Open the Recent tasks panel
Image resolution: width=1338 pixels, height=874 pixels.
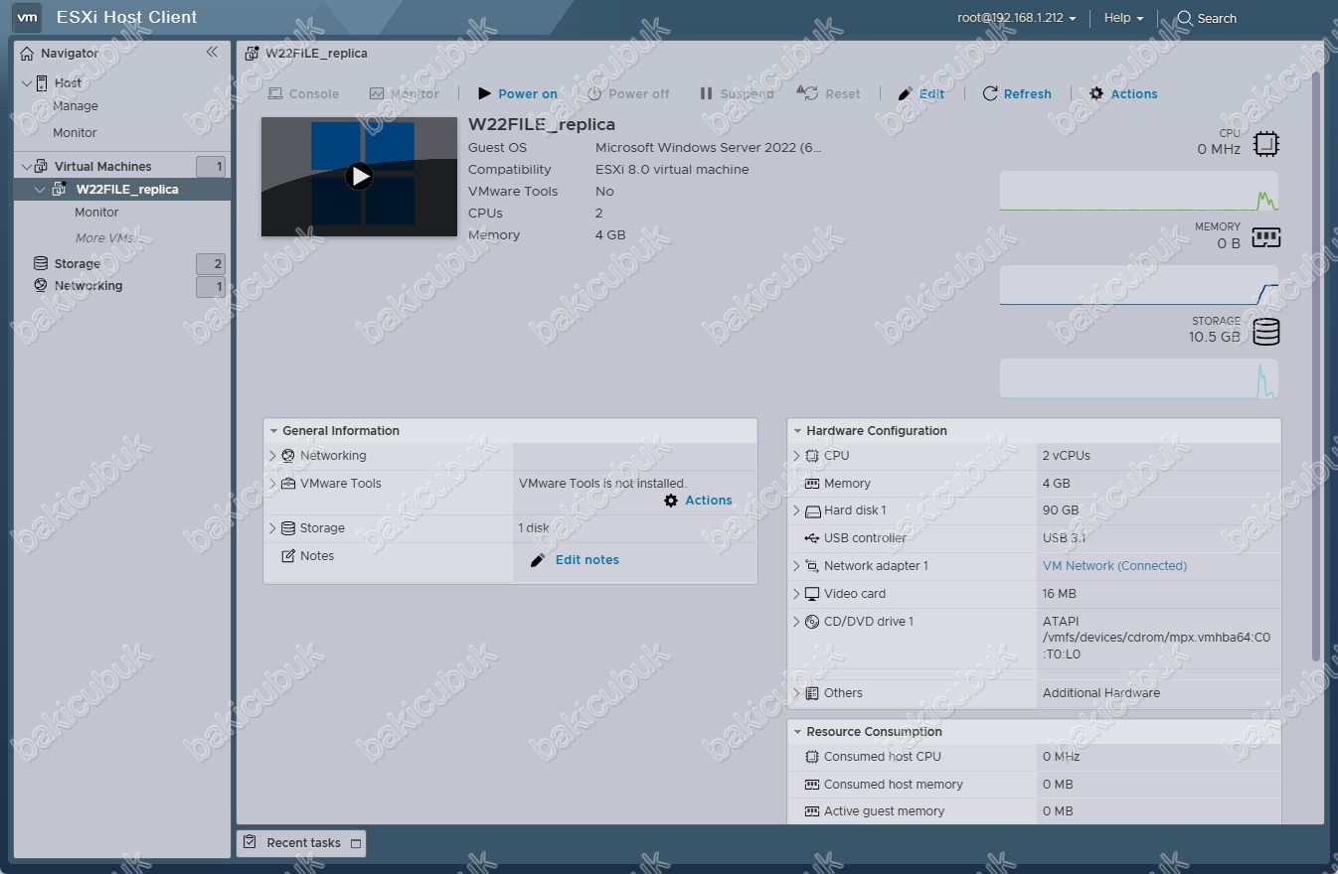pos(303,843)
